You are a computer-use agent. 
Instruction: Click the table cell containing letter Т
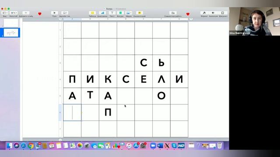[90, 96]
